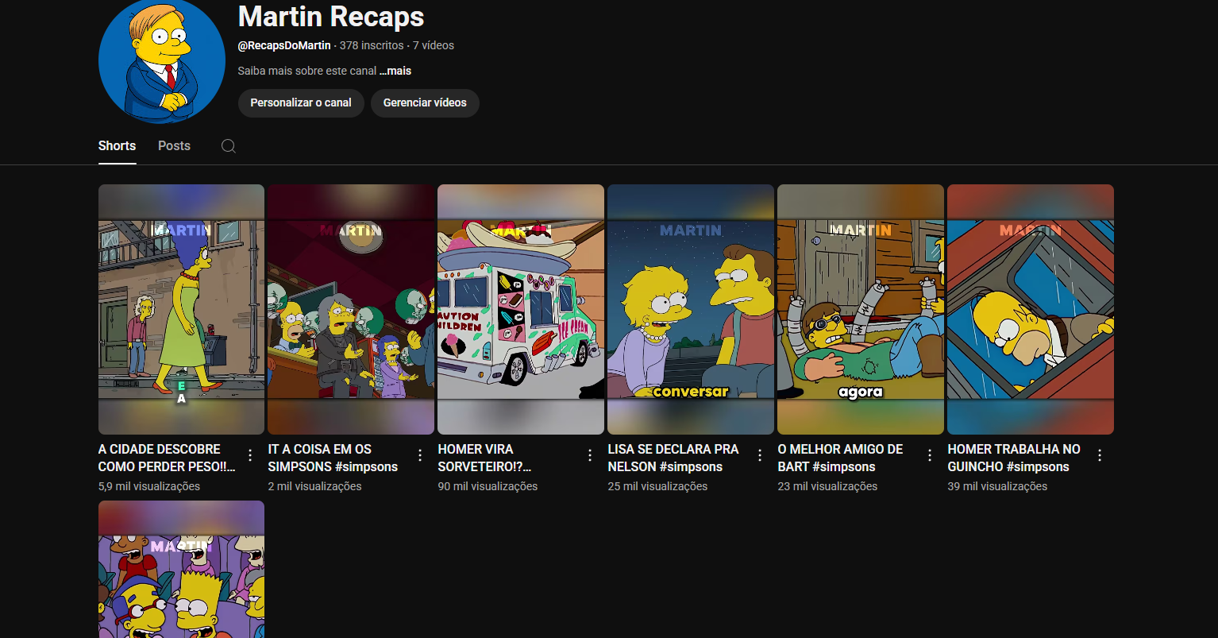The image size is (1218, 638).
Task: Click title O MELHOR AMIGO DE BART
Action: tap(840, 458)
